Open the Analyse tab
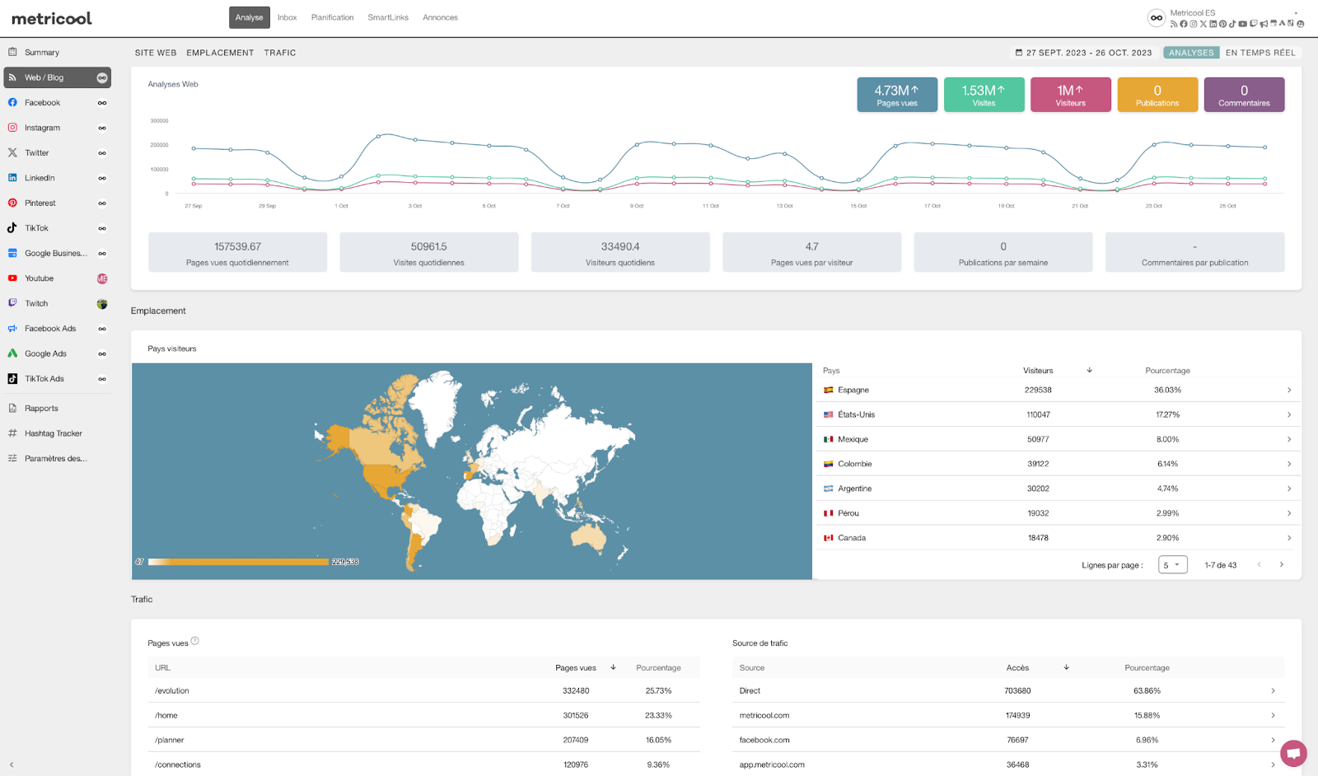Viewport: 1318px width, 776px height. tap(249, 17)
